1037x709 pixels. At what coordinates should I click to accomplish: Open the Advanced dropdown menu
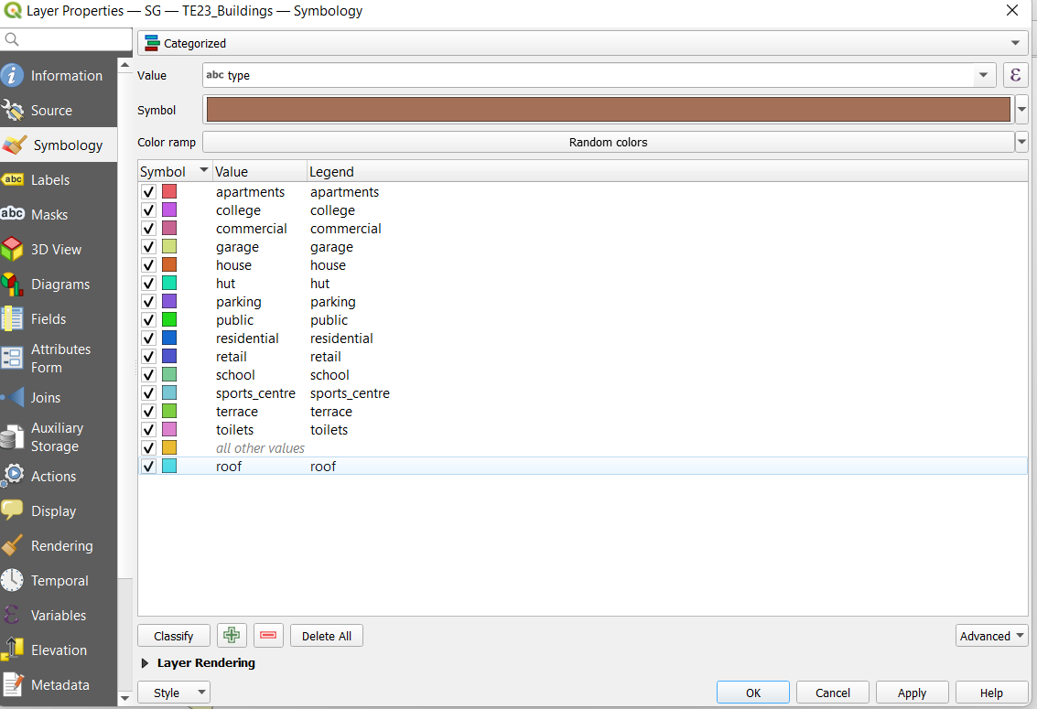coord(991,636)
